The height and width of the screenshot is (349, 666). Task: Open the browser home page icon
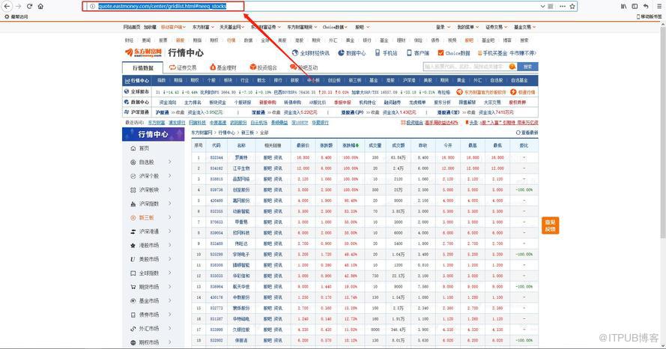point(40,7)
